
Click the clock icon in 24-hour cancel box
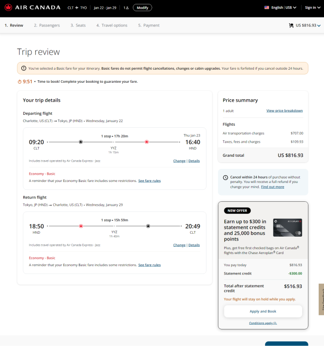(x=225, y=178)
